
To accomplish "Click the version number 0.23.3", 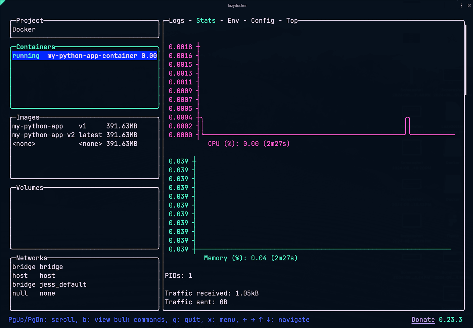I will [450, 320].
